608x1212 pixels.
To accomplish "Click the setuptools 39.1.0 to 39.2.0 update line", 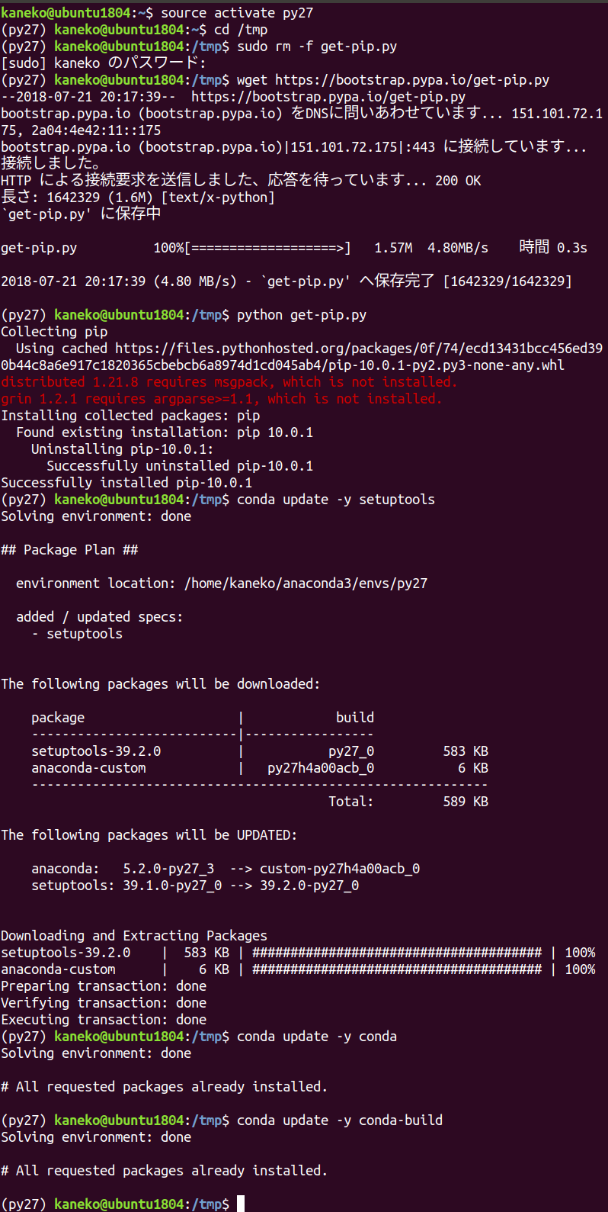I will coord(195,886).
